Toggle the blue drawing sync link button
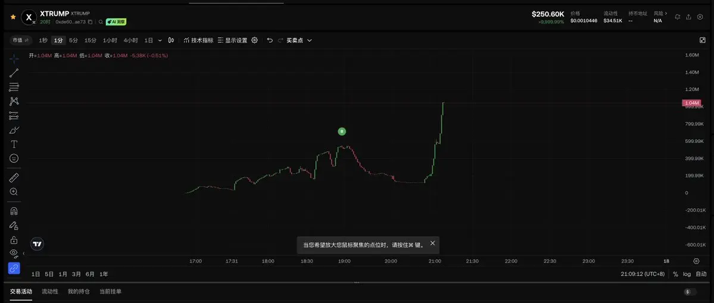Viewport: 714px width, 303px height. (x=14, y=268)
